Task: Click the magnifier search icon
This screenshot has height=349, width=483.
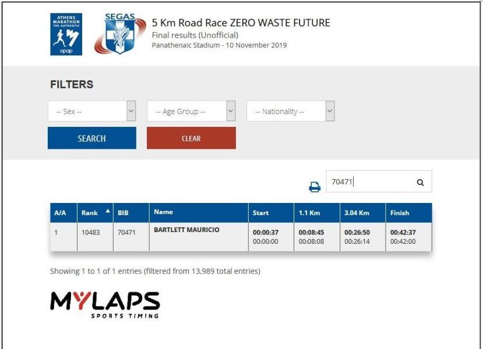Action: (420, 183)
